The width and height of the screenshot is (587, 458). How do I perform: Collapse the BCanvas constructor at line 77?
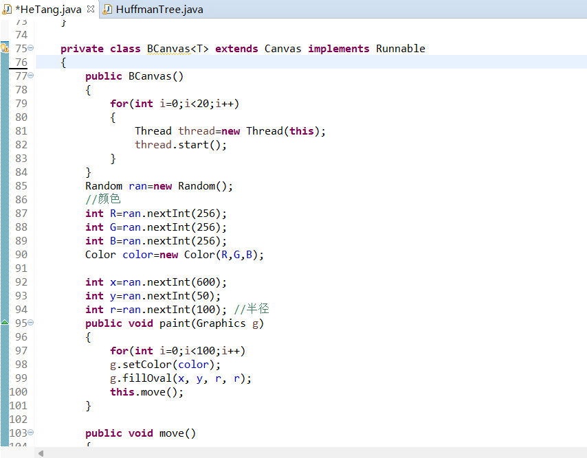click(31, 76)
